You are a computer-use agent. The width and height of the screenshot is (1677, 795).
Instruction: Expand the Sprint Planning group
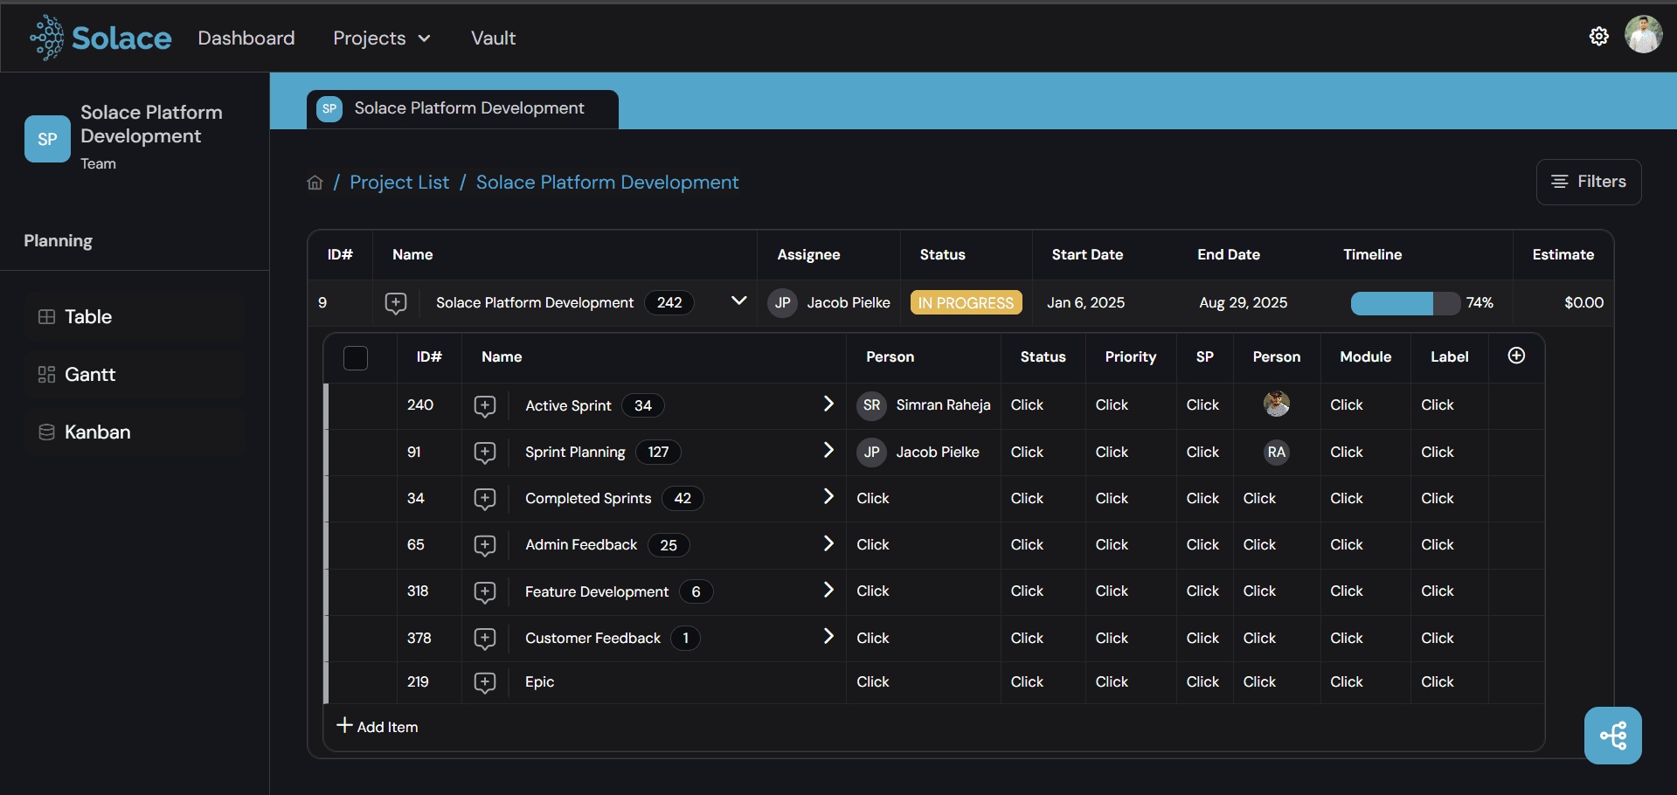(x=828, y=451)
